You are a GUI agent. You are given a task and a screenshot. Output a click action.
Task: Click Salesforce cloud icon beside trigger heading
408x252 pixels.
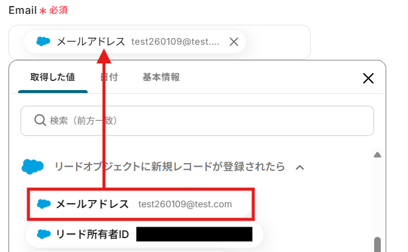click(33, 166)
